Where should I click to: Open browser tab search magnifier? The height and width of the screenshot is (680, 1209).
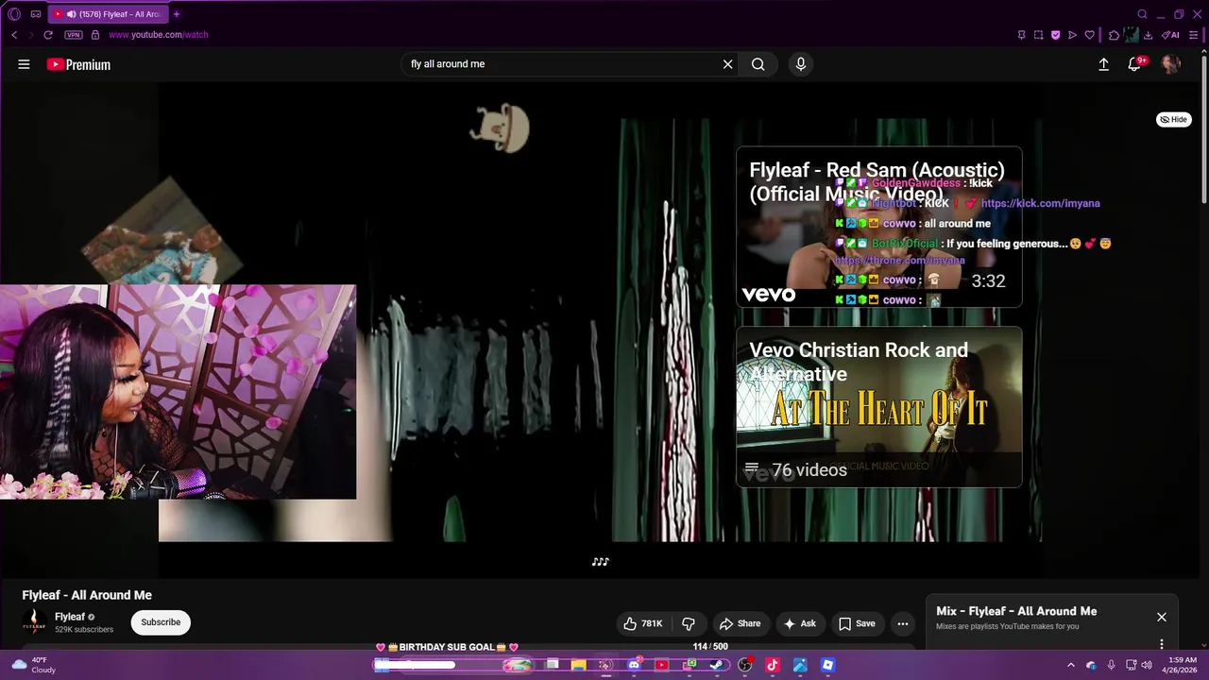(x=1142, y=14)
